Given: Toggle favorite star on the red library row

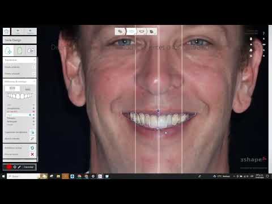Looking at the screenshot, I should pyautogui.click(x=33, y=112).
